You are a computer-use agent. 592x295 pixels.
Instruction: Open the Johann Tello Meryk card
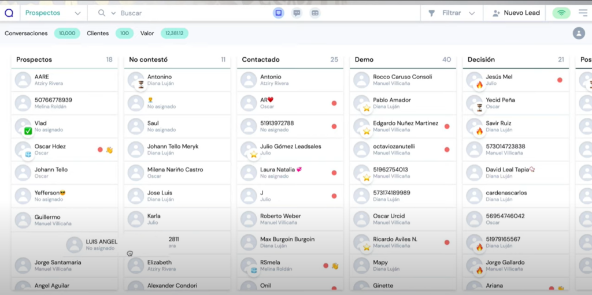click(177, 150)
